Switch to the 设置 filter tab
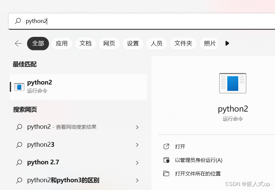The image size is (275, 190). [133, 43]
